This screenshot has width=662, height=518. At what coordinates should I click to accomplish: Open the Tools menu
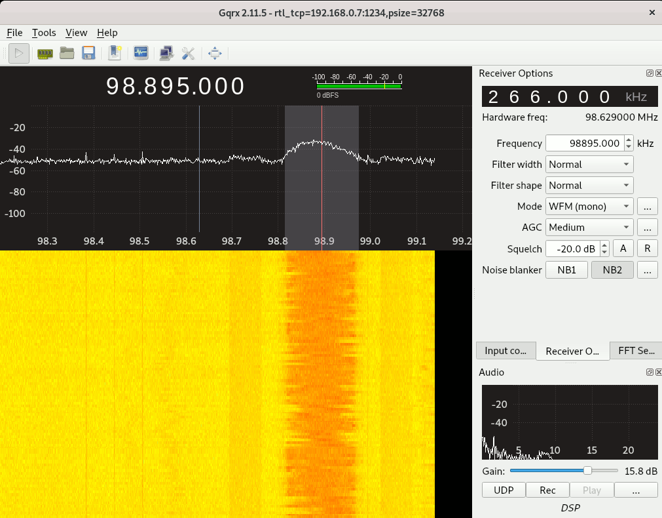click(x=44, y=33)
